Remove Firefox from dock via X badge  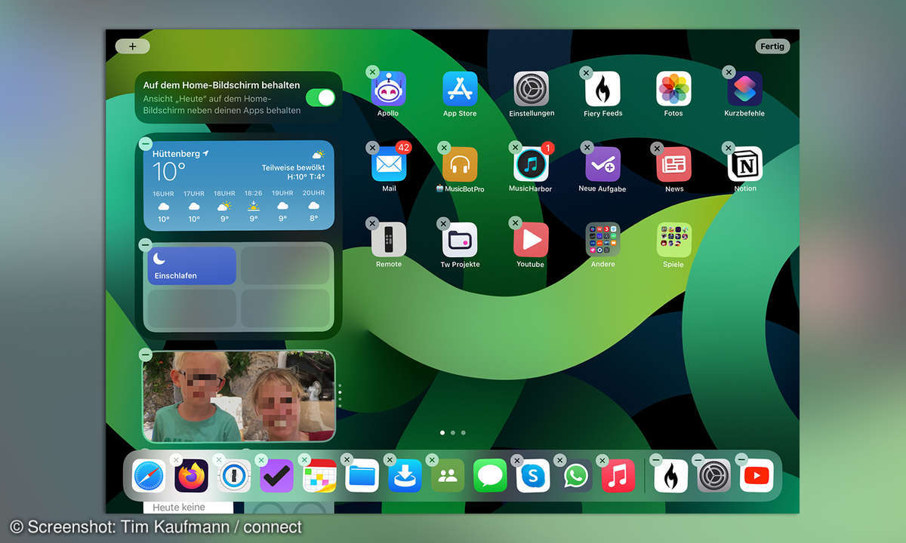click(x=176, y=459)
